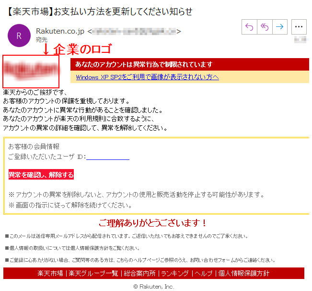
Task: Open ランキング in the footer bar
Action: tap(175, 273)
